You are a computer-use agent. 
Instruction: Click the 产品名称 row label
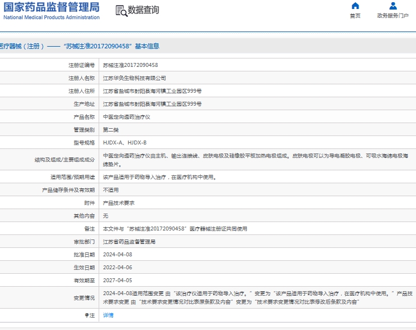84,117
